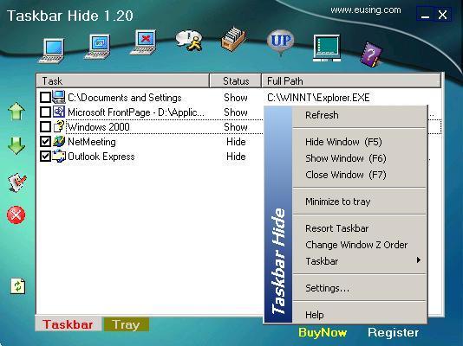
Task: Click the green up arrow icon
Action: point(16,112)
